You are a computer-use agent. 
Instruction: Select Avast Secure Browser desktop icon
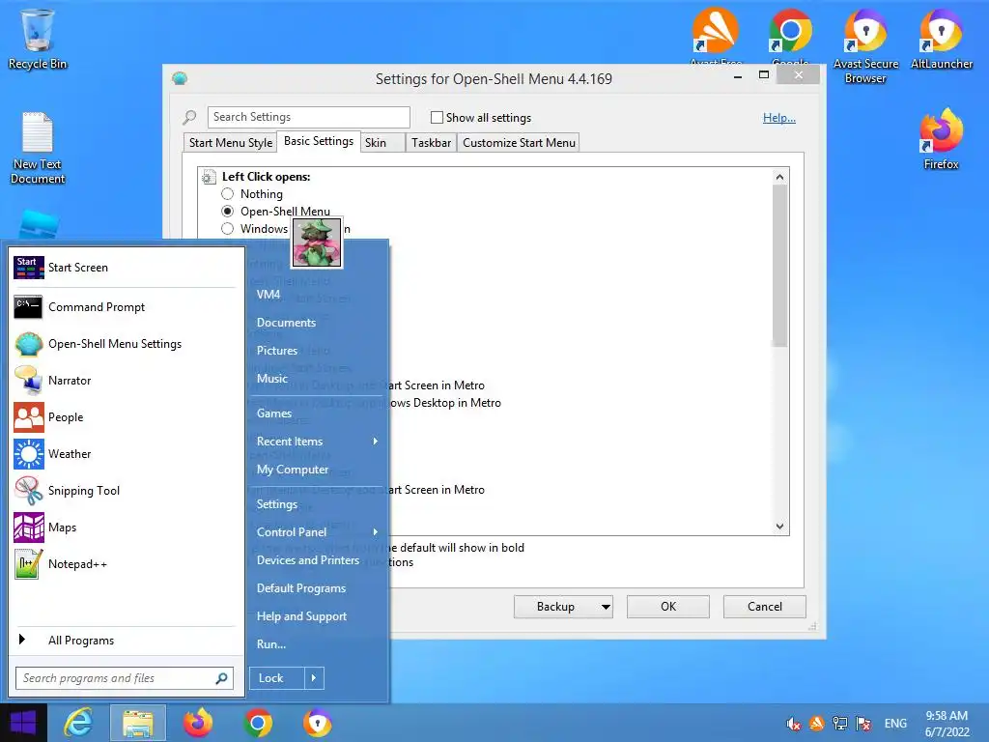pos(865,45)
